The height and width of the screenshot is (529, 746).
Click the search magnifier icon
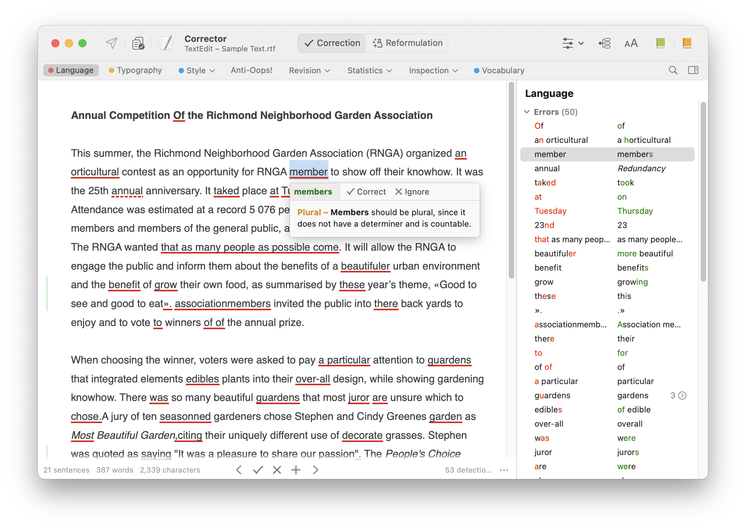(x=673, y=70)
